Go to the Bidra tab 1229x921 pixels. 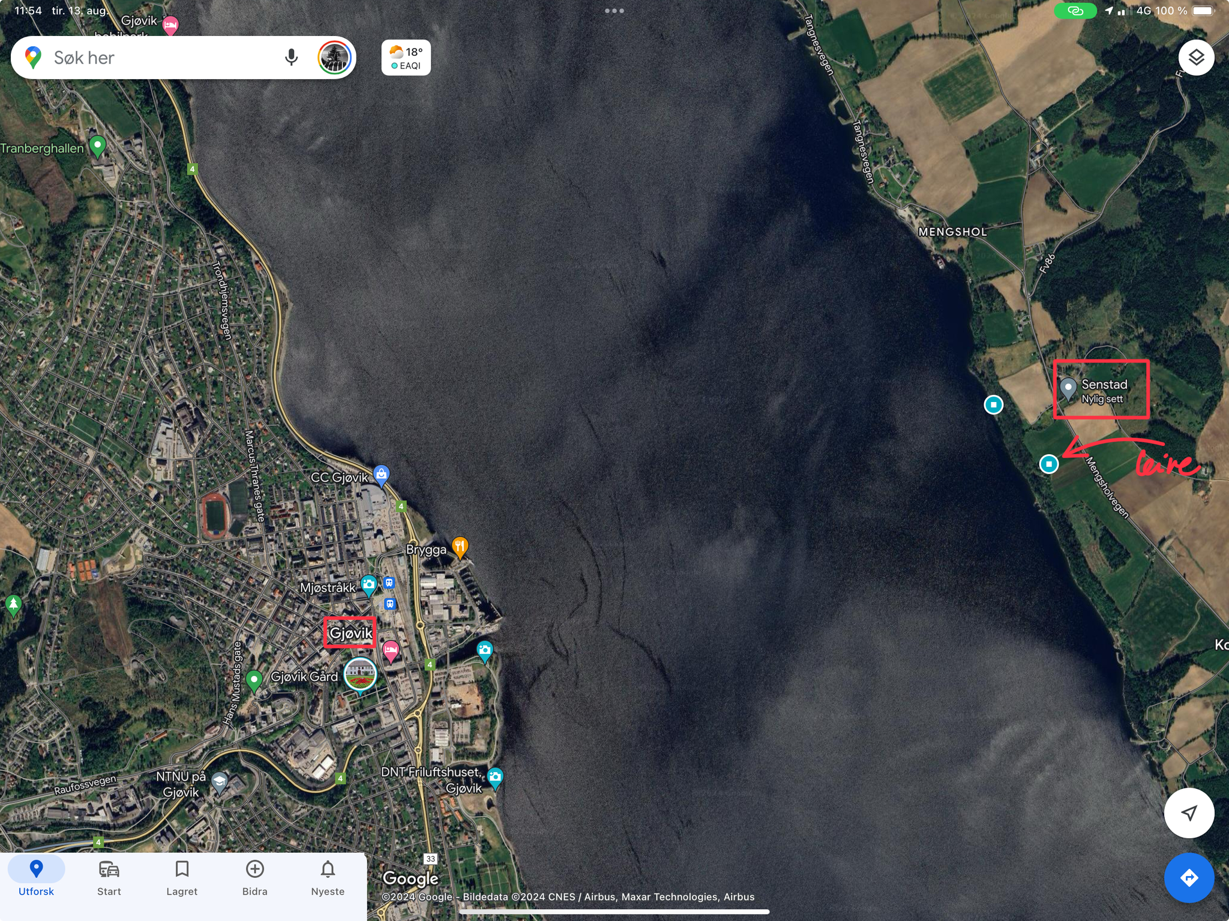point(254,878)
